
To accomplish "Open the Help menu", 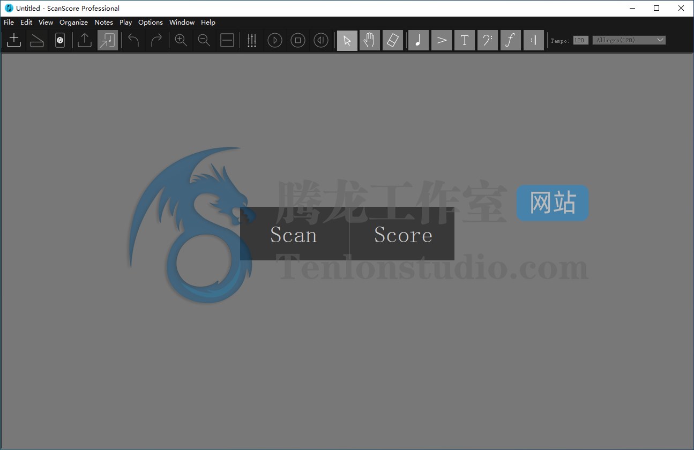I will click(208, 22).
